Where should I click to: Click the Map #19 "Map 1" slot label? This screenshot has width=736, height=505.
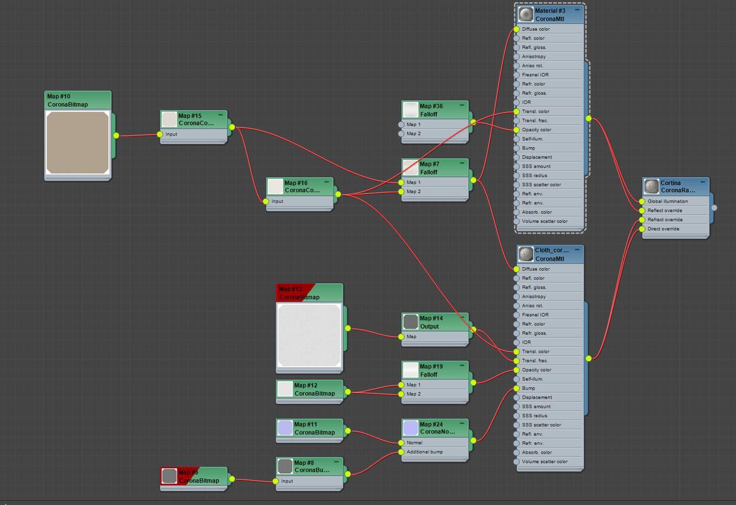(x=413, y=385)
